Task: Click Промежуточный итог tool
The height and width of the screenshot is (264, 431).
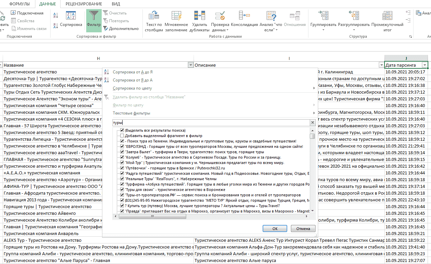Action: tap(388, 21)
